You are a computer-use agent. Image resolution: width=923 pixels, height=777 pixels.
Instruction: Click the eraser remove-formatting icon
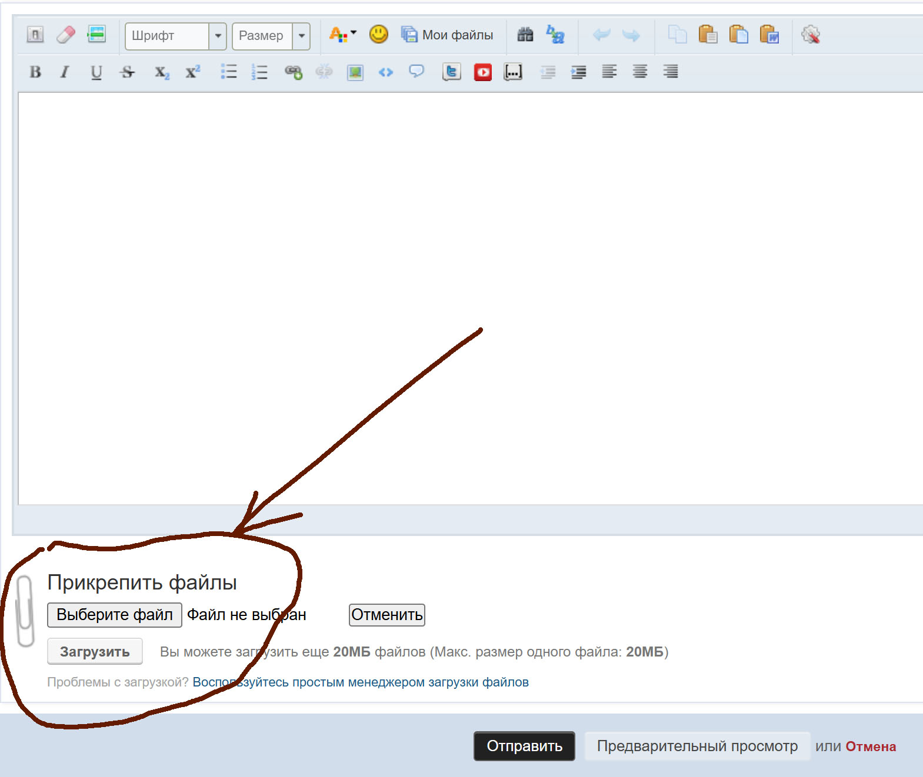[x=66, y=35]
